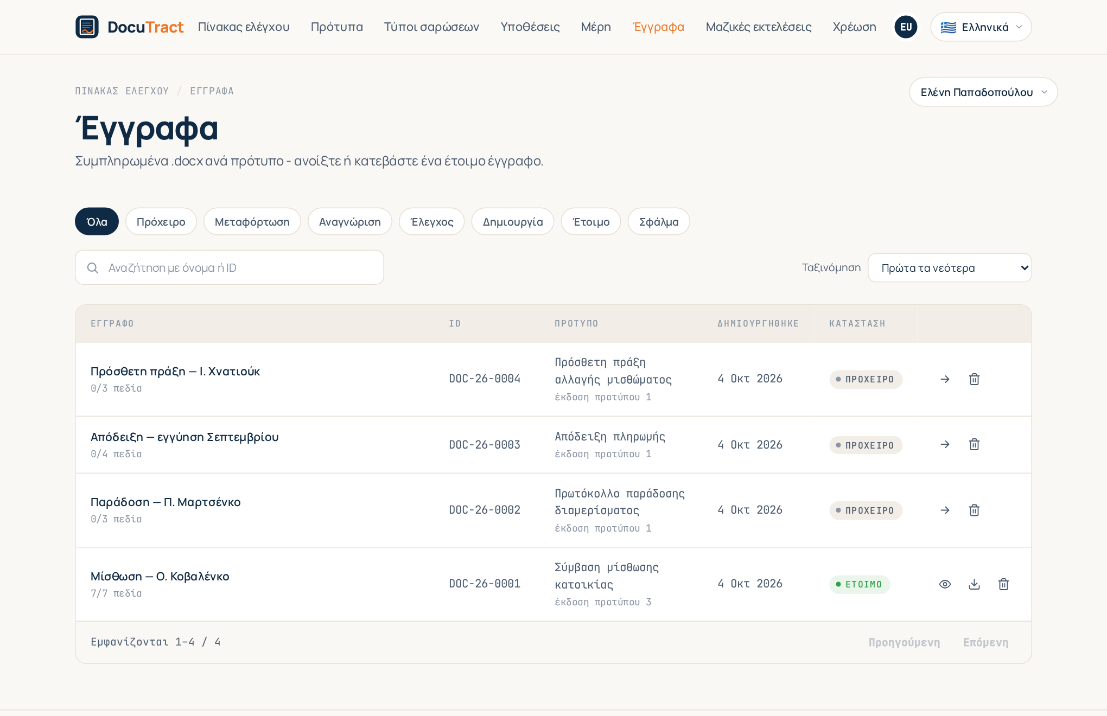Select the Όλα filter chip
1107x716 pixels.
coord(97,221)
